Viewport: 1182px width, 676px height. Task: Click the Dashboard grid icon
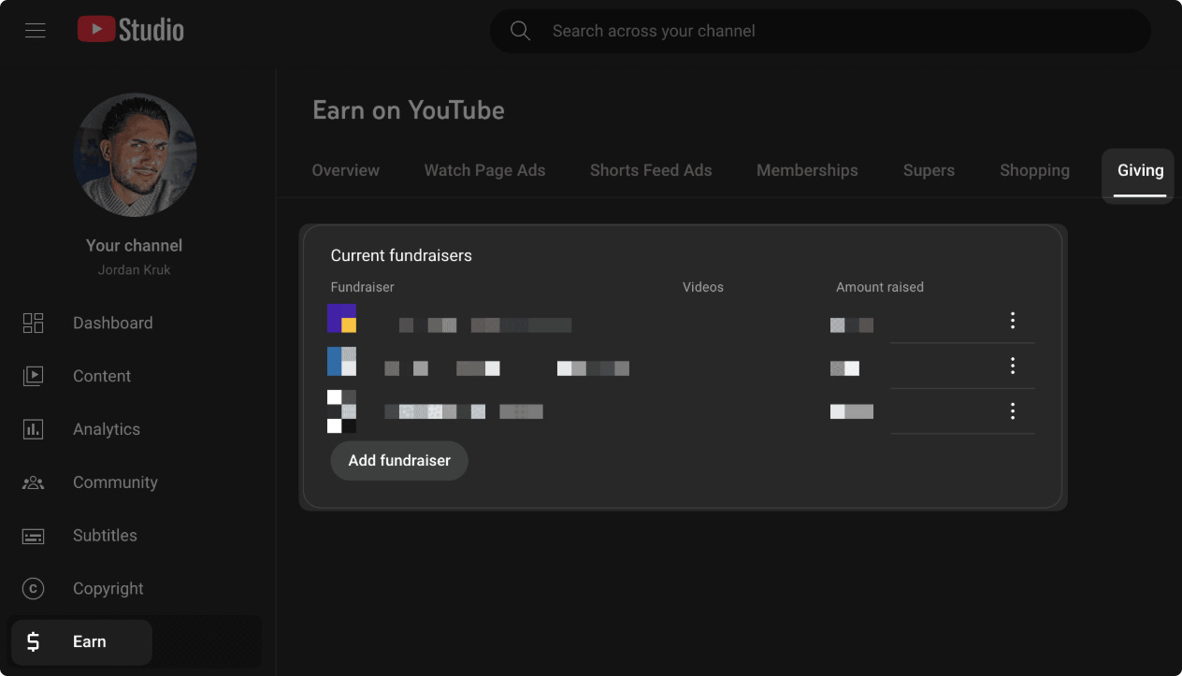(x=33, y=323)
